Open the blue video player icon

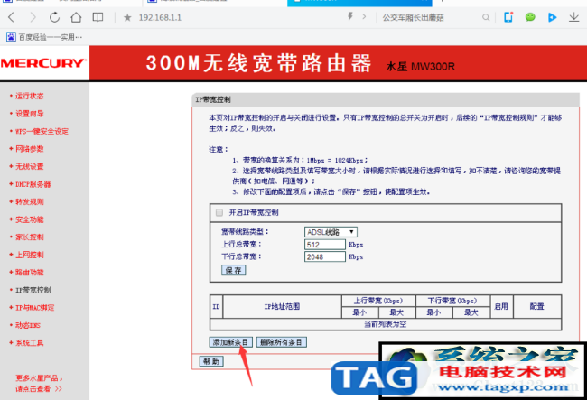coord(552,17)
